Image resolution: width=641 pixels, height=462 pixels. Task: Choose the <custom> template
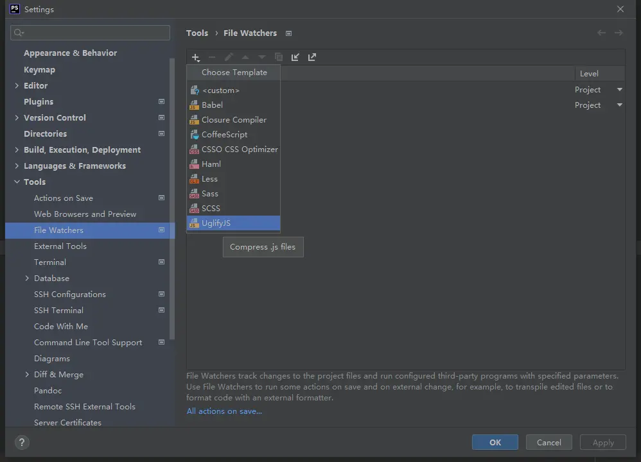pyautogui.click(x=233, y=90)
